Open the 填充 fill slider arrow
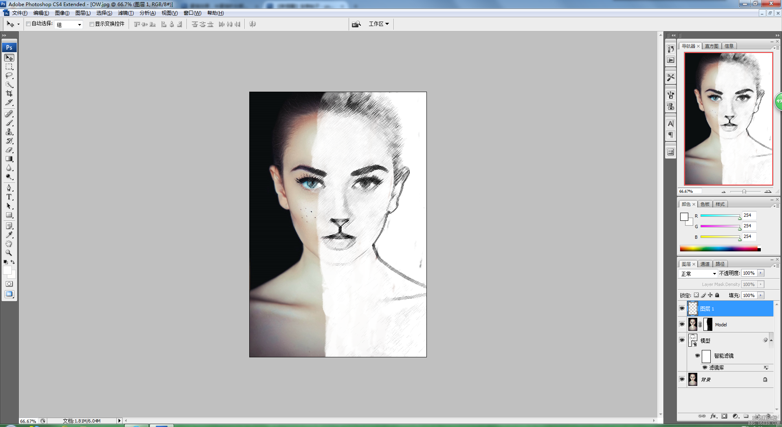The image size is (782, 427). 760,295
